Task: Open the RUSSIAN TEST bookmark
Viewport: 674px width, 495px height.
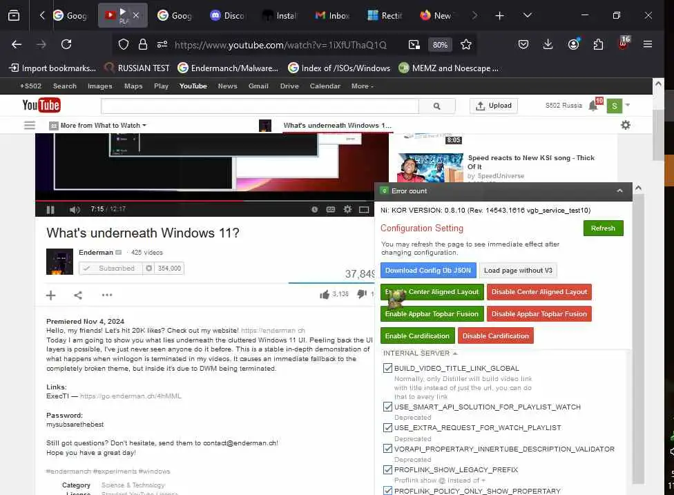Action: pos(137,68)
